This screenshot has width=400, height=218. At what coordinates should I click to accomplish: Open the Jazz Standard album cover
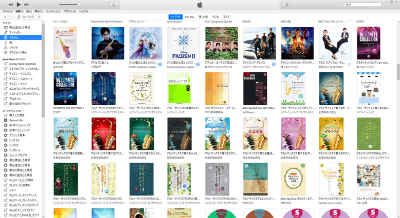255,88
